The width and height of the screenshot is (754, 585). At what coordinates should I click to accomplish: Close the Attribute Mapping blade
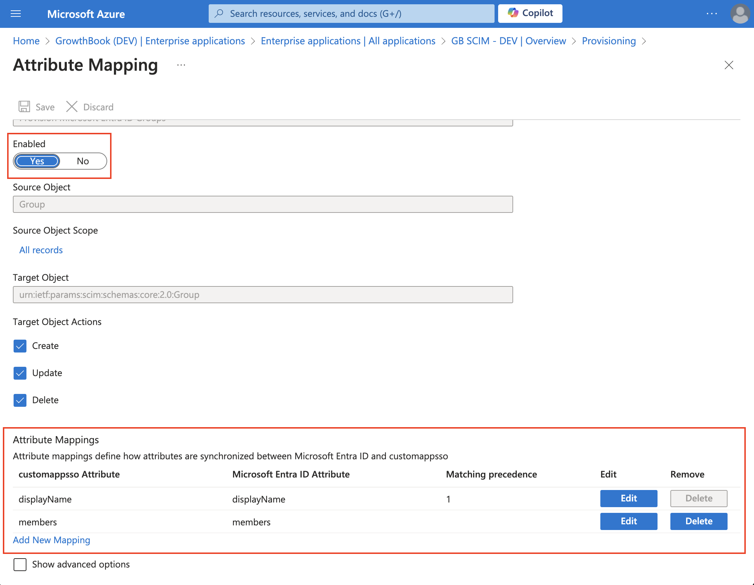pyautogui.click(x=729, y=65)
